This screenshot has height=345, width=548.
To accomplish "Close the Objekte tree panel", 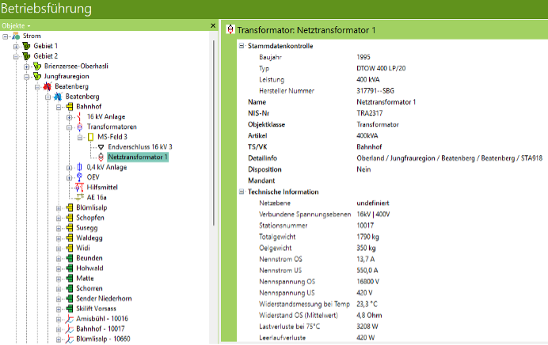I will click(212, 25).
